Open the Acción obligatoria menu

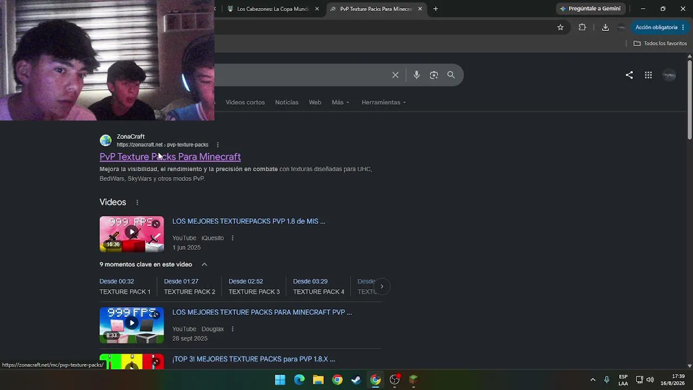[659, 27]
